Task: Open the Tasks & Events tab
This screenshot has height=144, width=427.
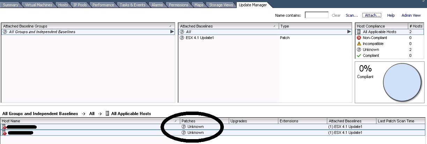Action: pos(133,5)
